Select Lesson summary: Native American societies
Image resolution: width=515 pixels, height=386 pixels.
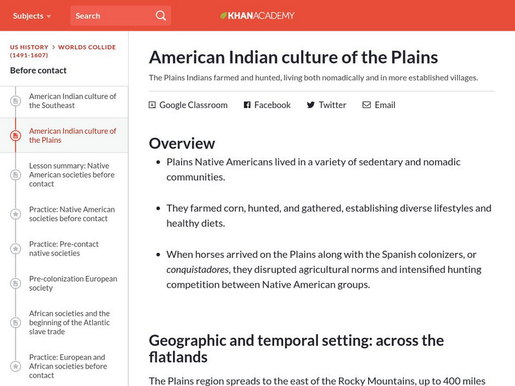(71, 174)
